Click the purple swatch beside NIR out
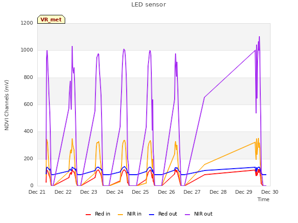 tap(187, 215)
